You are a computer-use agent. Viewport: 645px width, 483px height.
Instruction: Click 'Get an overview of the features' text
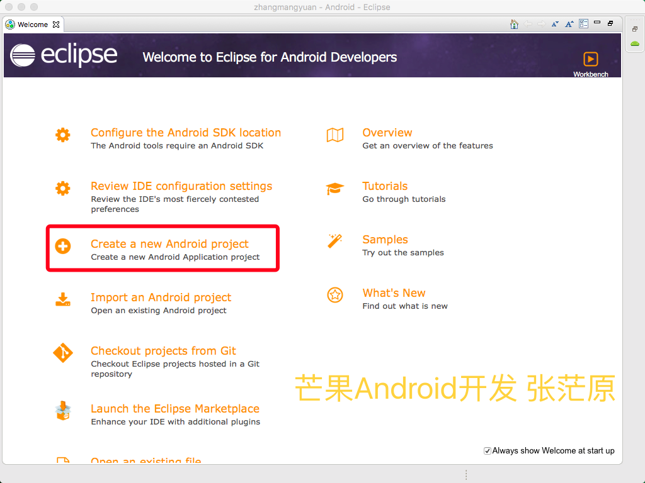click(x=428, y=146)
